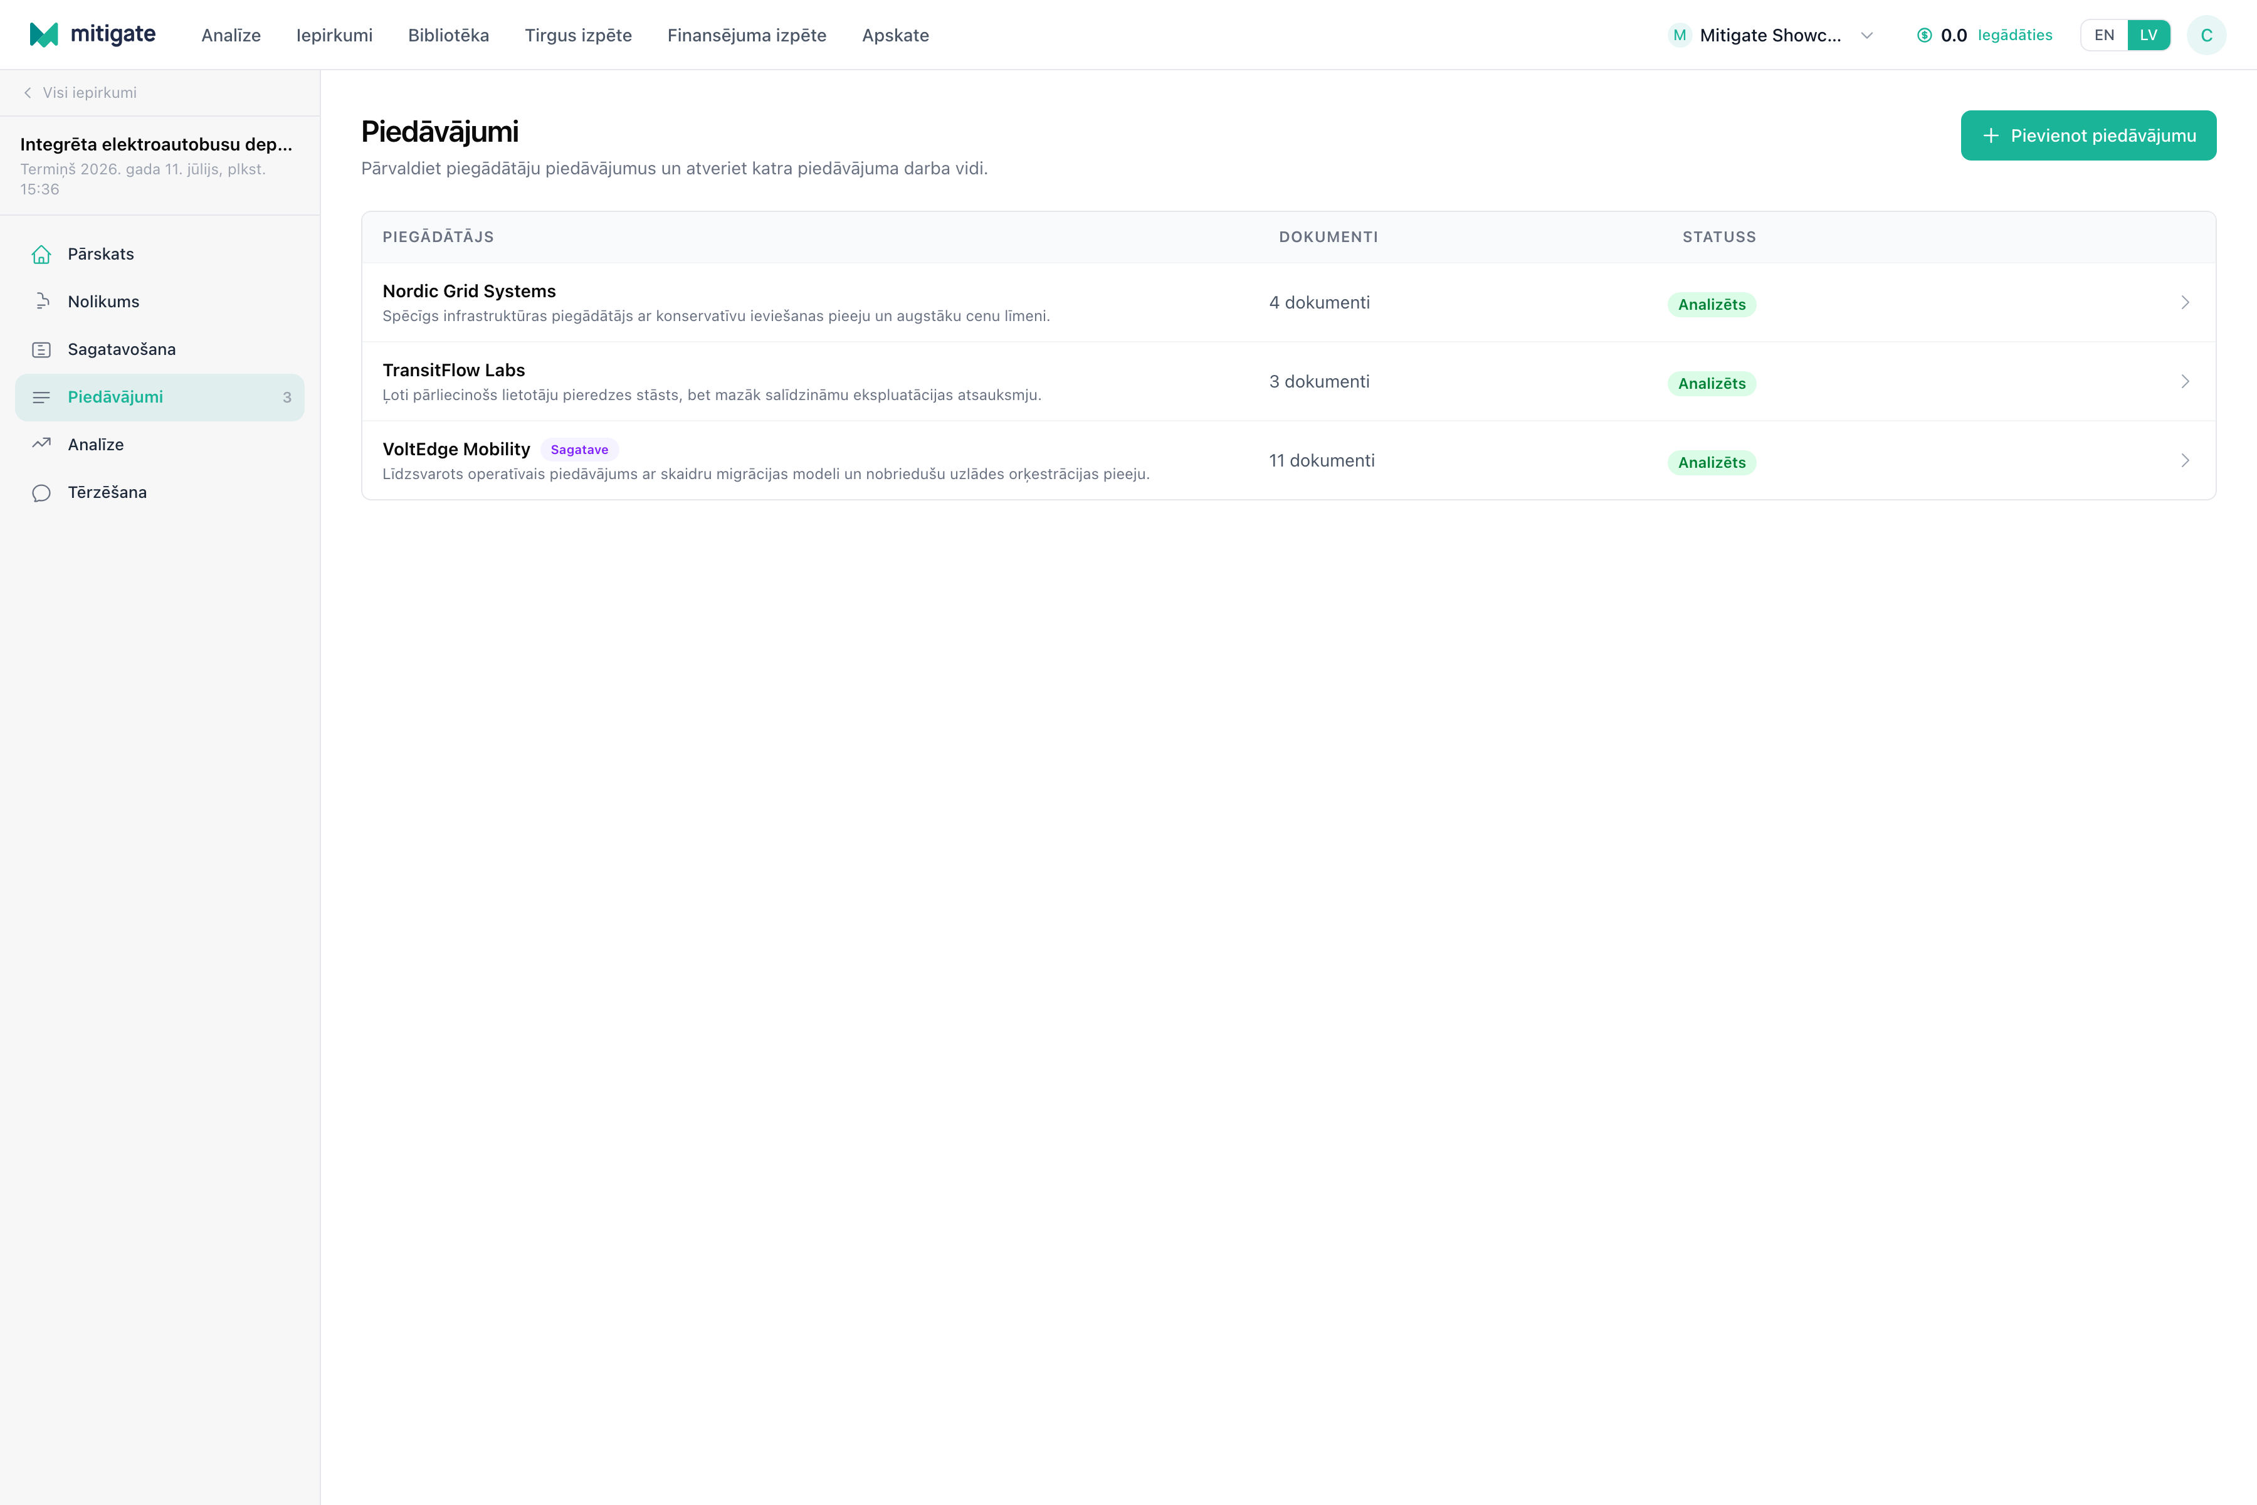The height and width of the screenshot is (1505, 2257).
Task: Click the 4 dokumenti cell
Action: coord(1320,302)
